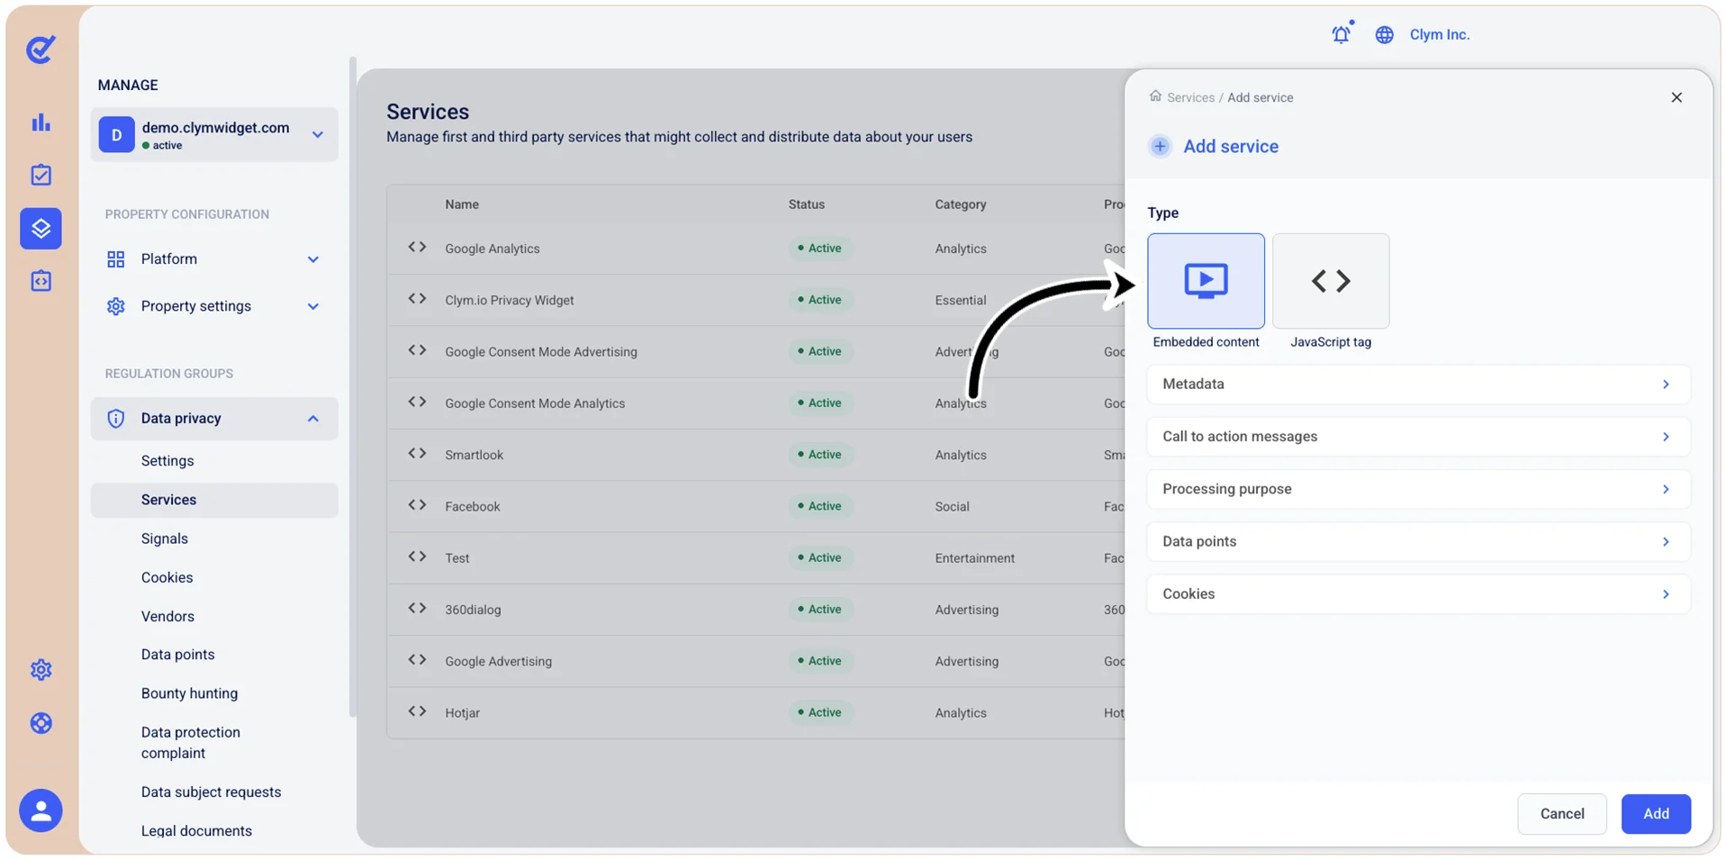
Task: Expand Call to action messages section
Action: (x=1418, y=437)
